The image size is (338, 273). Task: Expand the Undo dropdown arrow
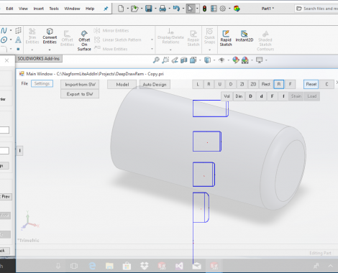[x=183, y=9]
